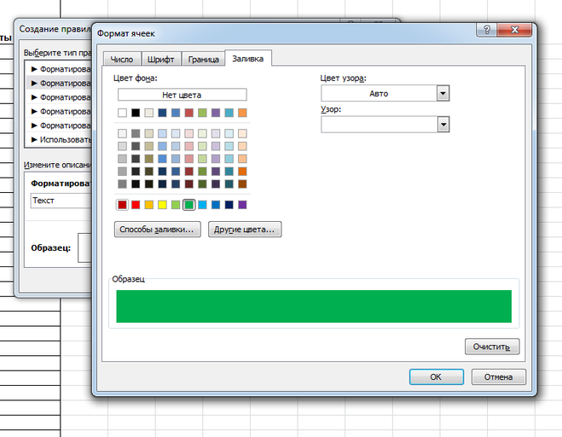
Task: Choose the selected green standard swatch
Action: (x=188, y=205)
